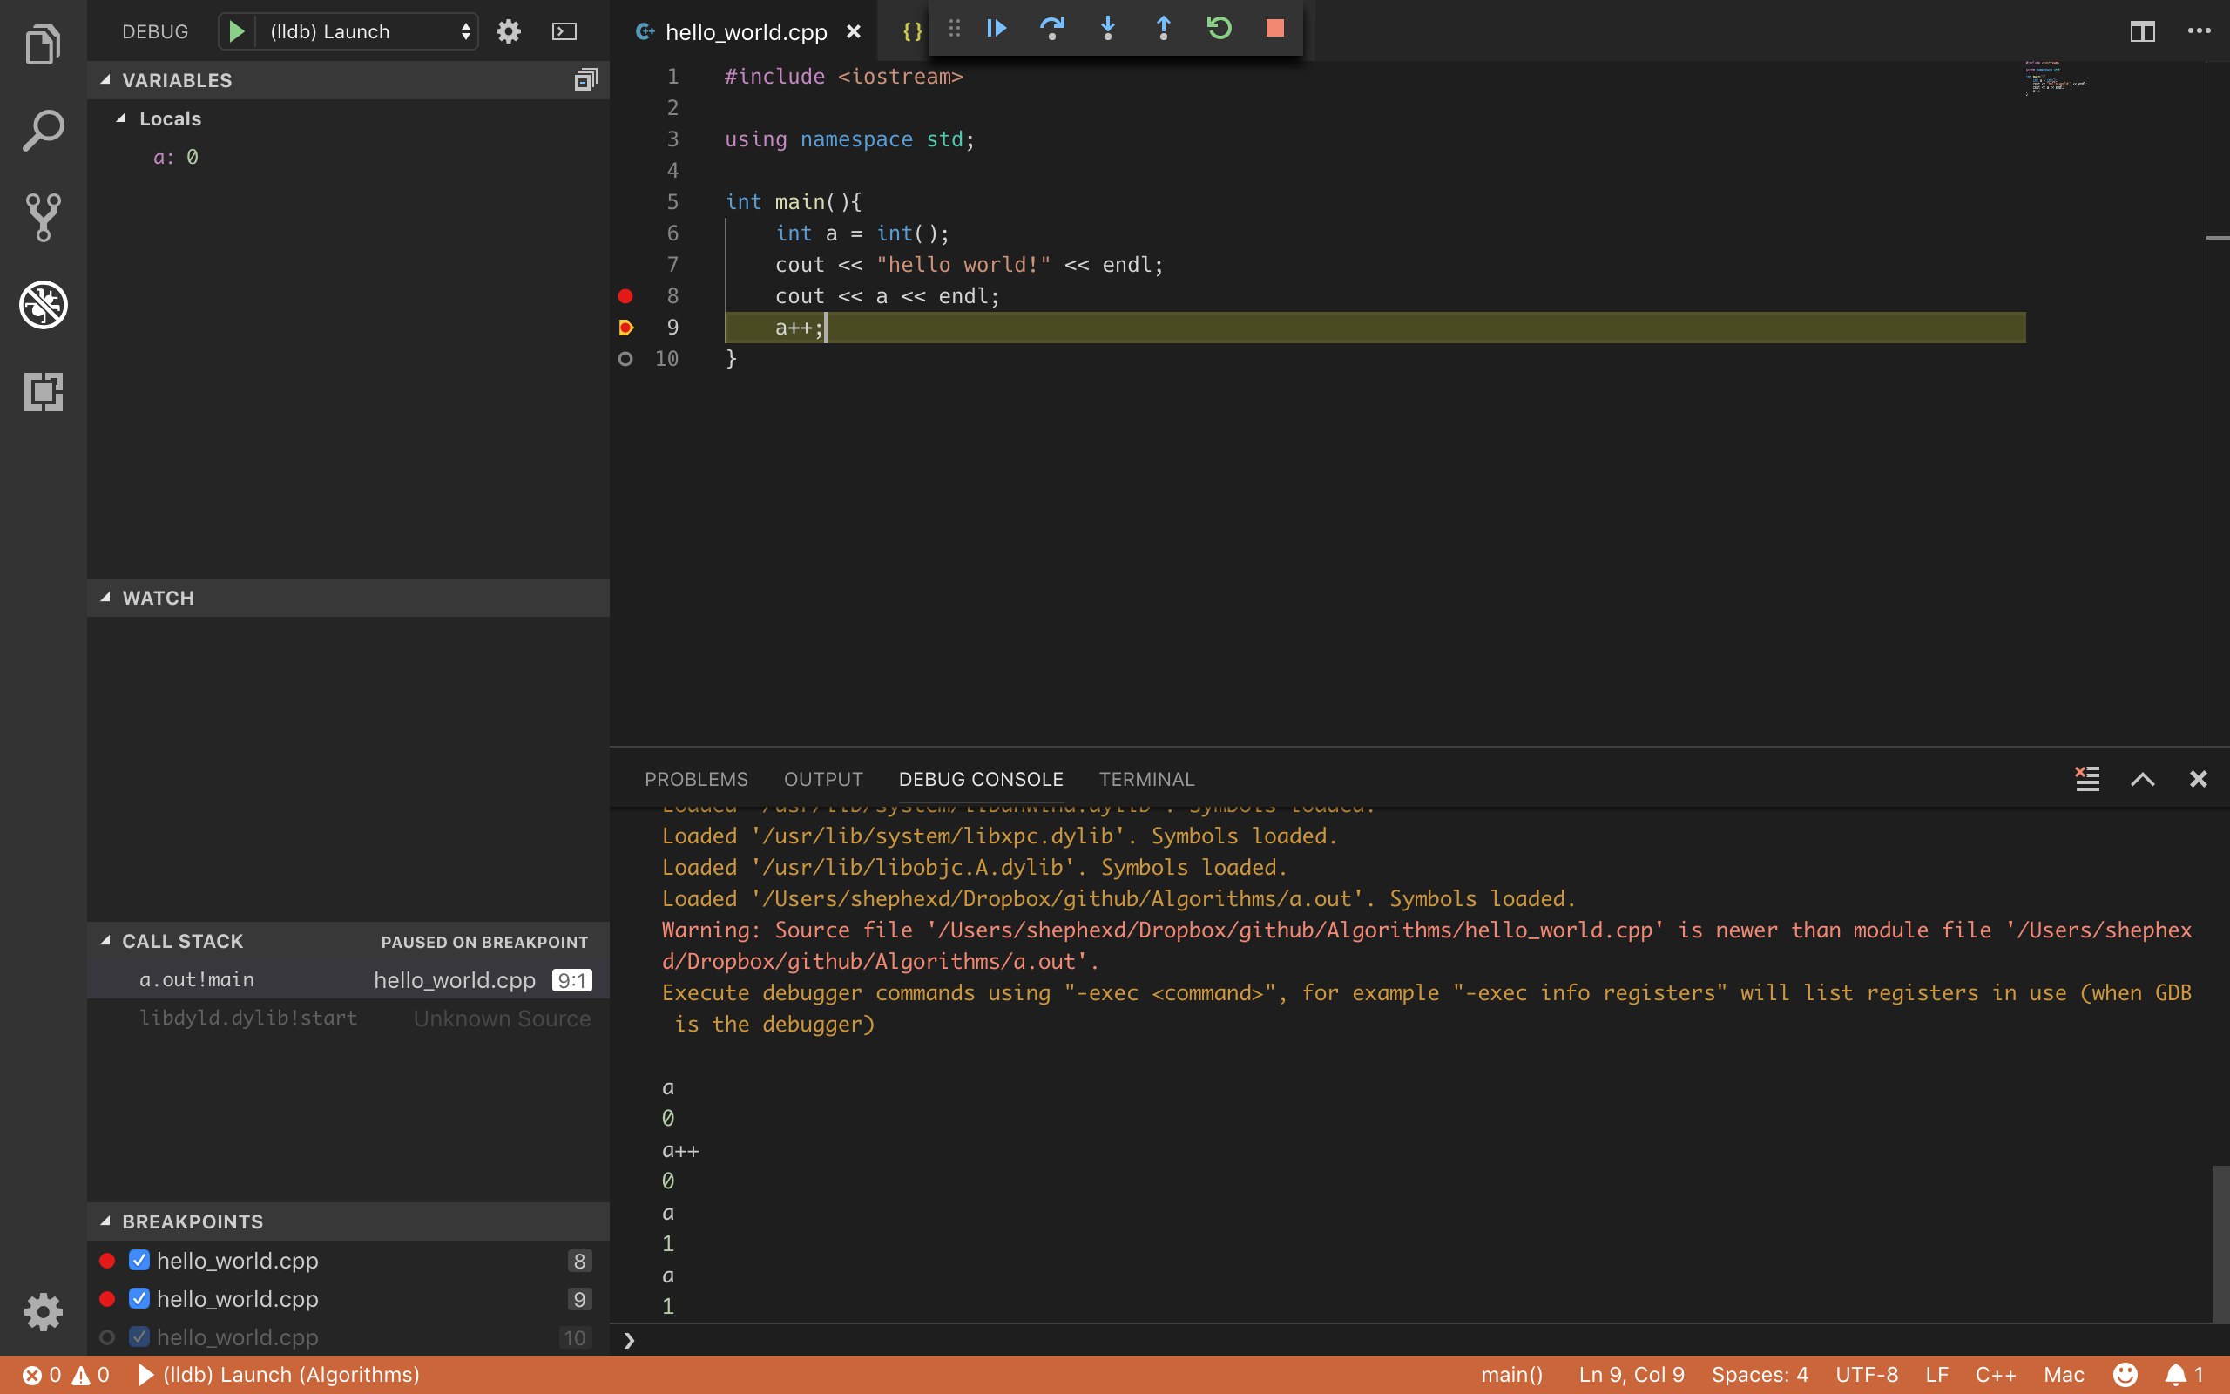
Task: Click Step Into in debug toolbar
Action: point(1108,28)
